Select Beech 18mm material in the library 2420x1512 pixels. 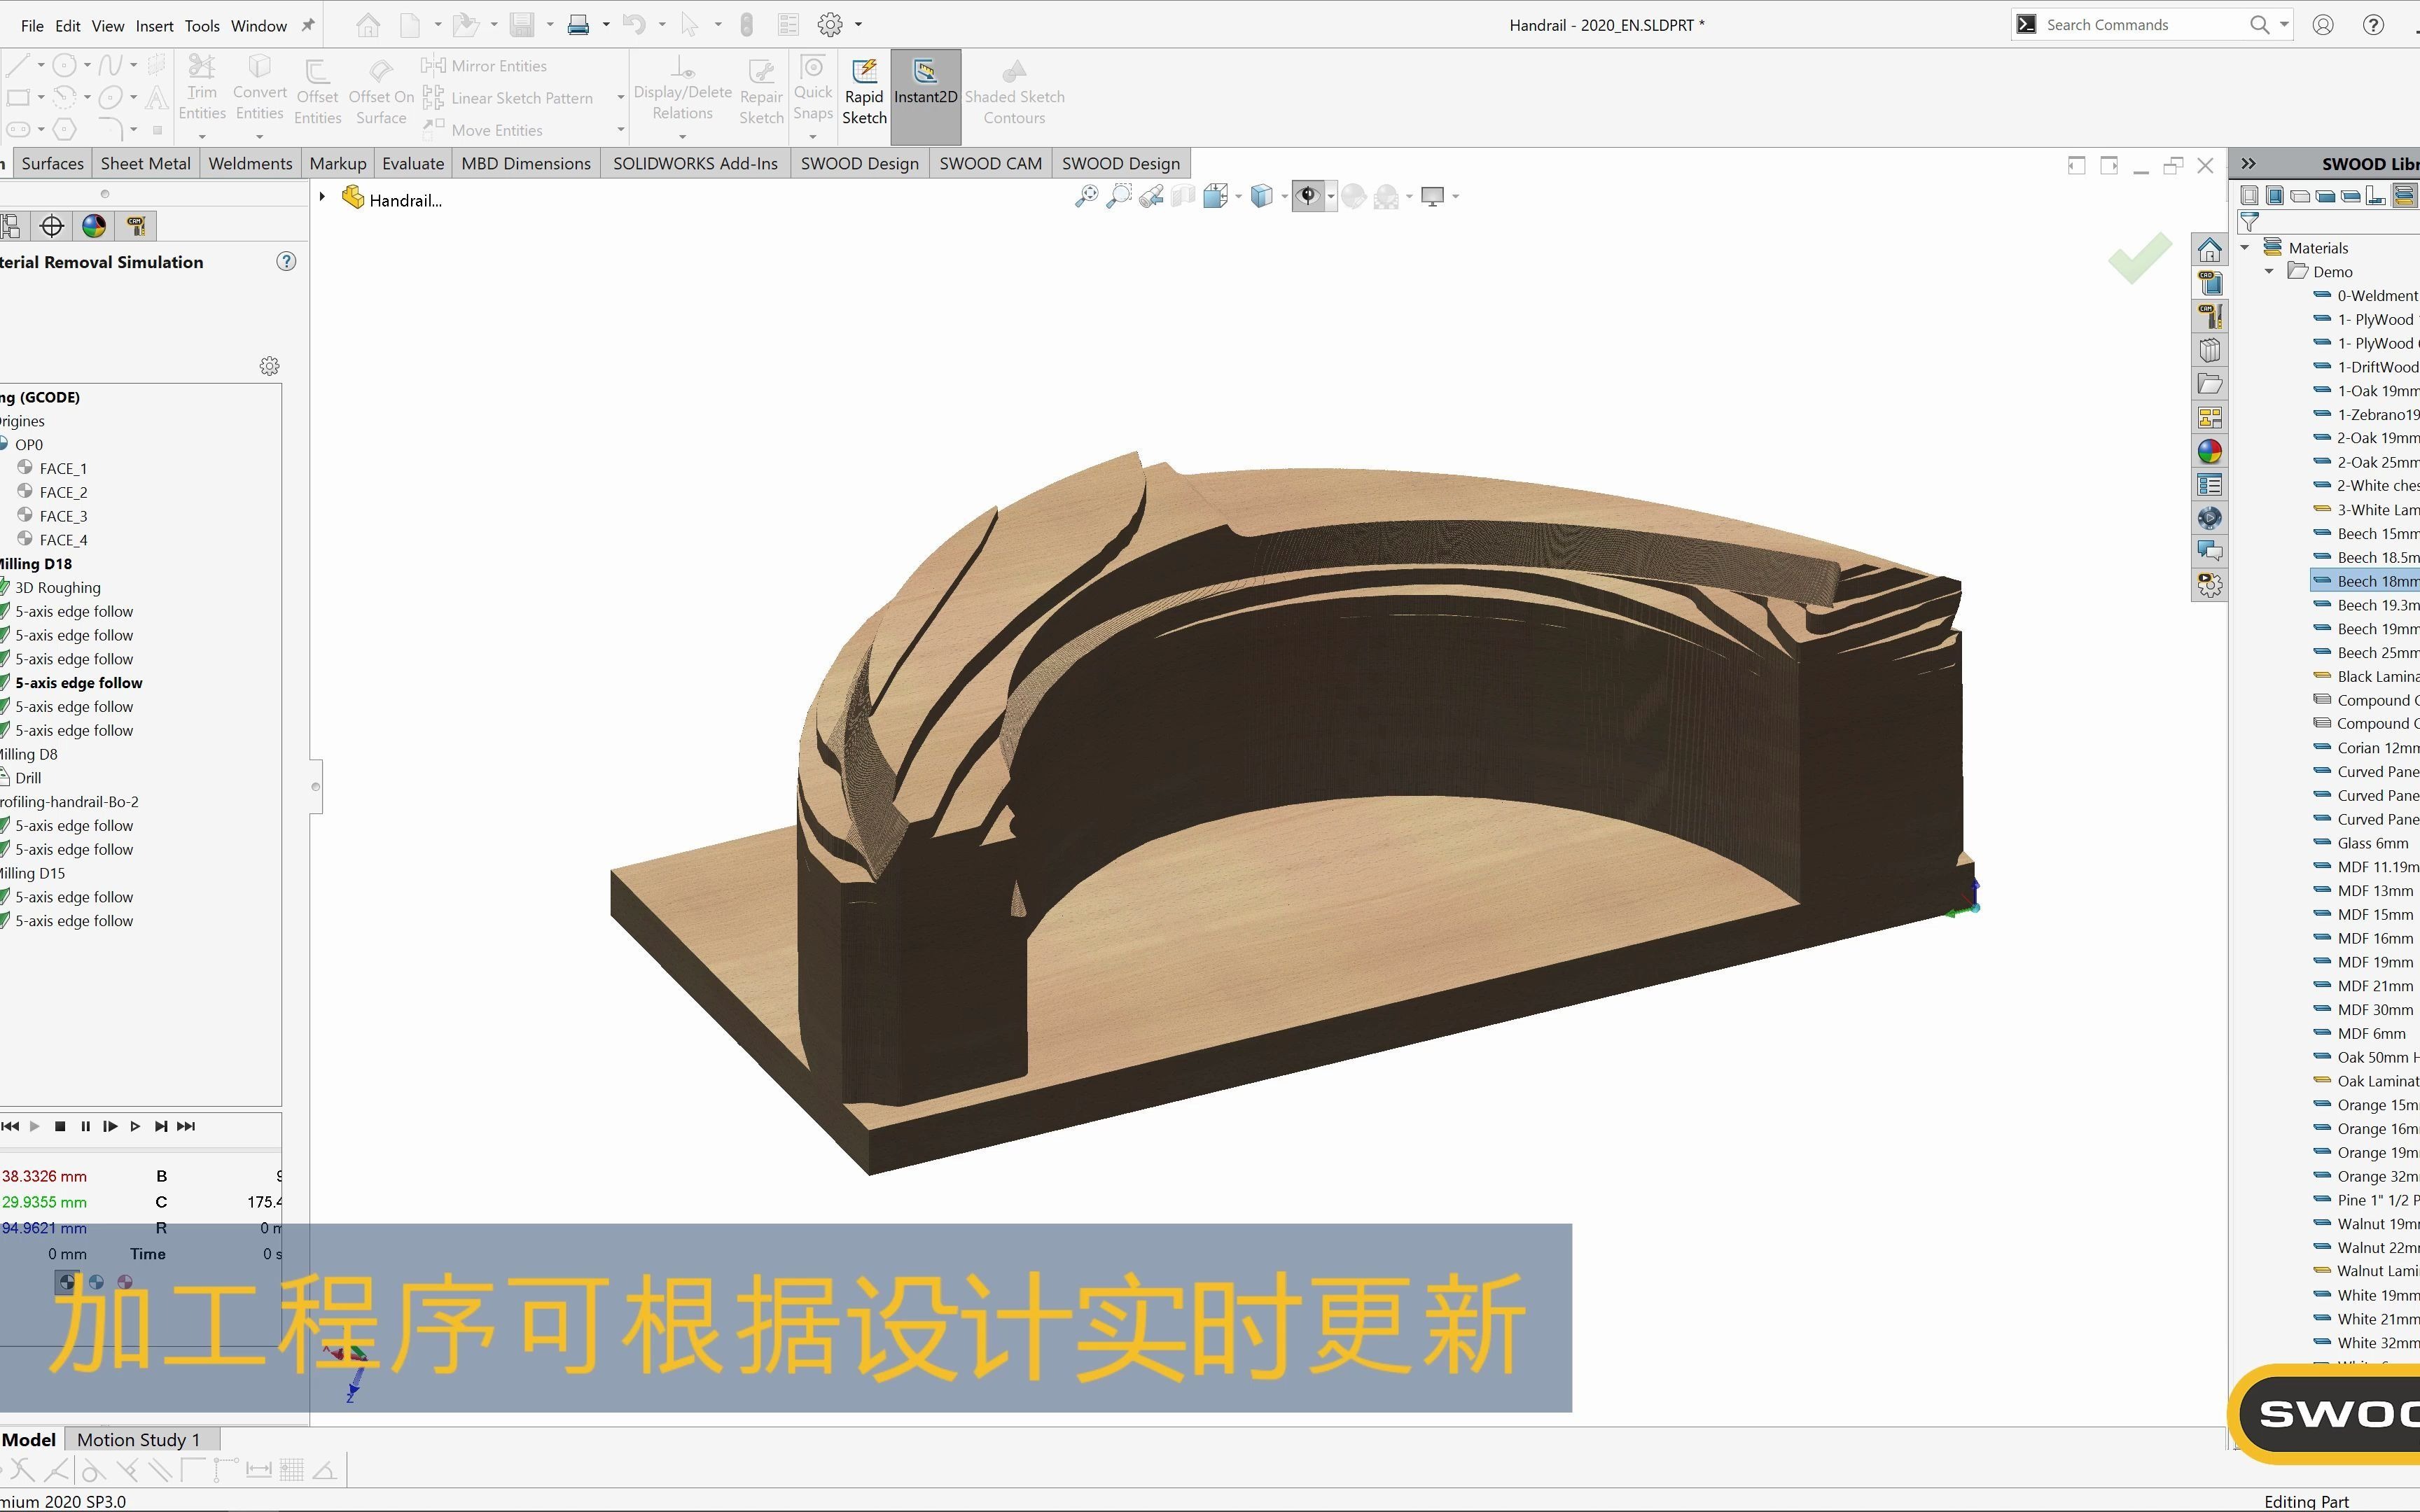pos(2377,582)
